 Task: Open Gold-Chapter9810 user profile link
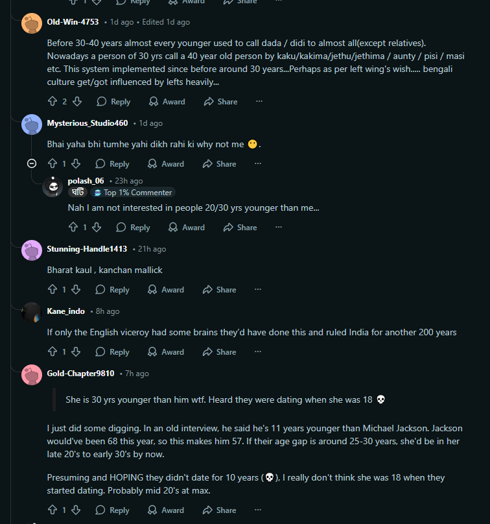[x=80, y=374]
